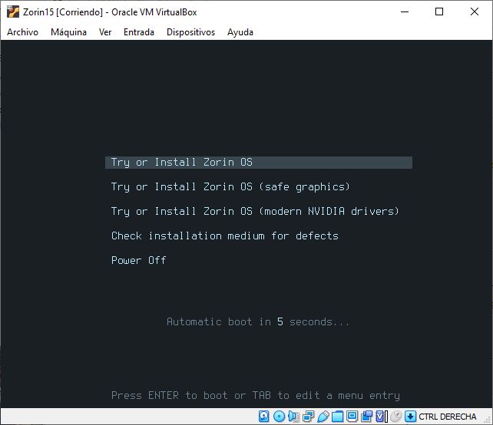Click the hard disk activity status icon
493x425 pixels.
(263, 417)
